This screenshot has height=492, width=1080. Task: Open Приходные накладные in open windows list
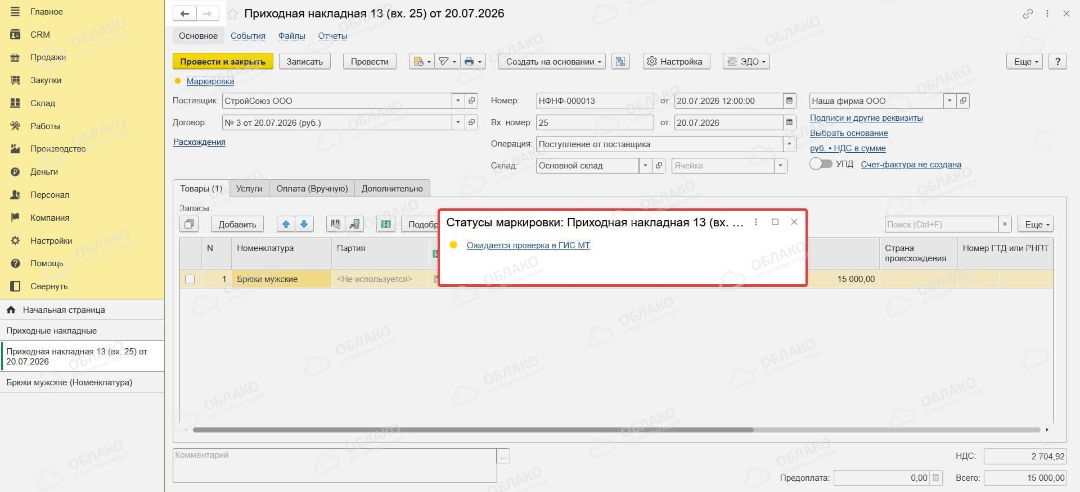tap(82, 331)
